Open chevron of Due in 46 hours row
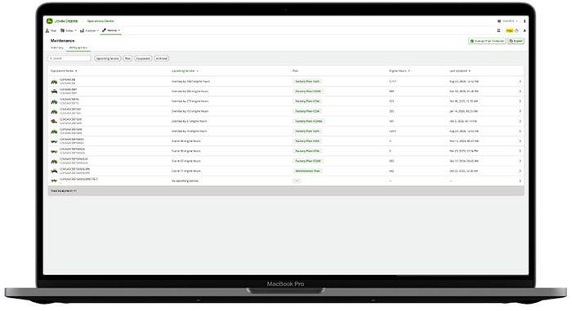 (x=520, y=141)
